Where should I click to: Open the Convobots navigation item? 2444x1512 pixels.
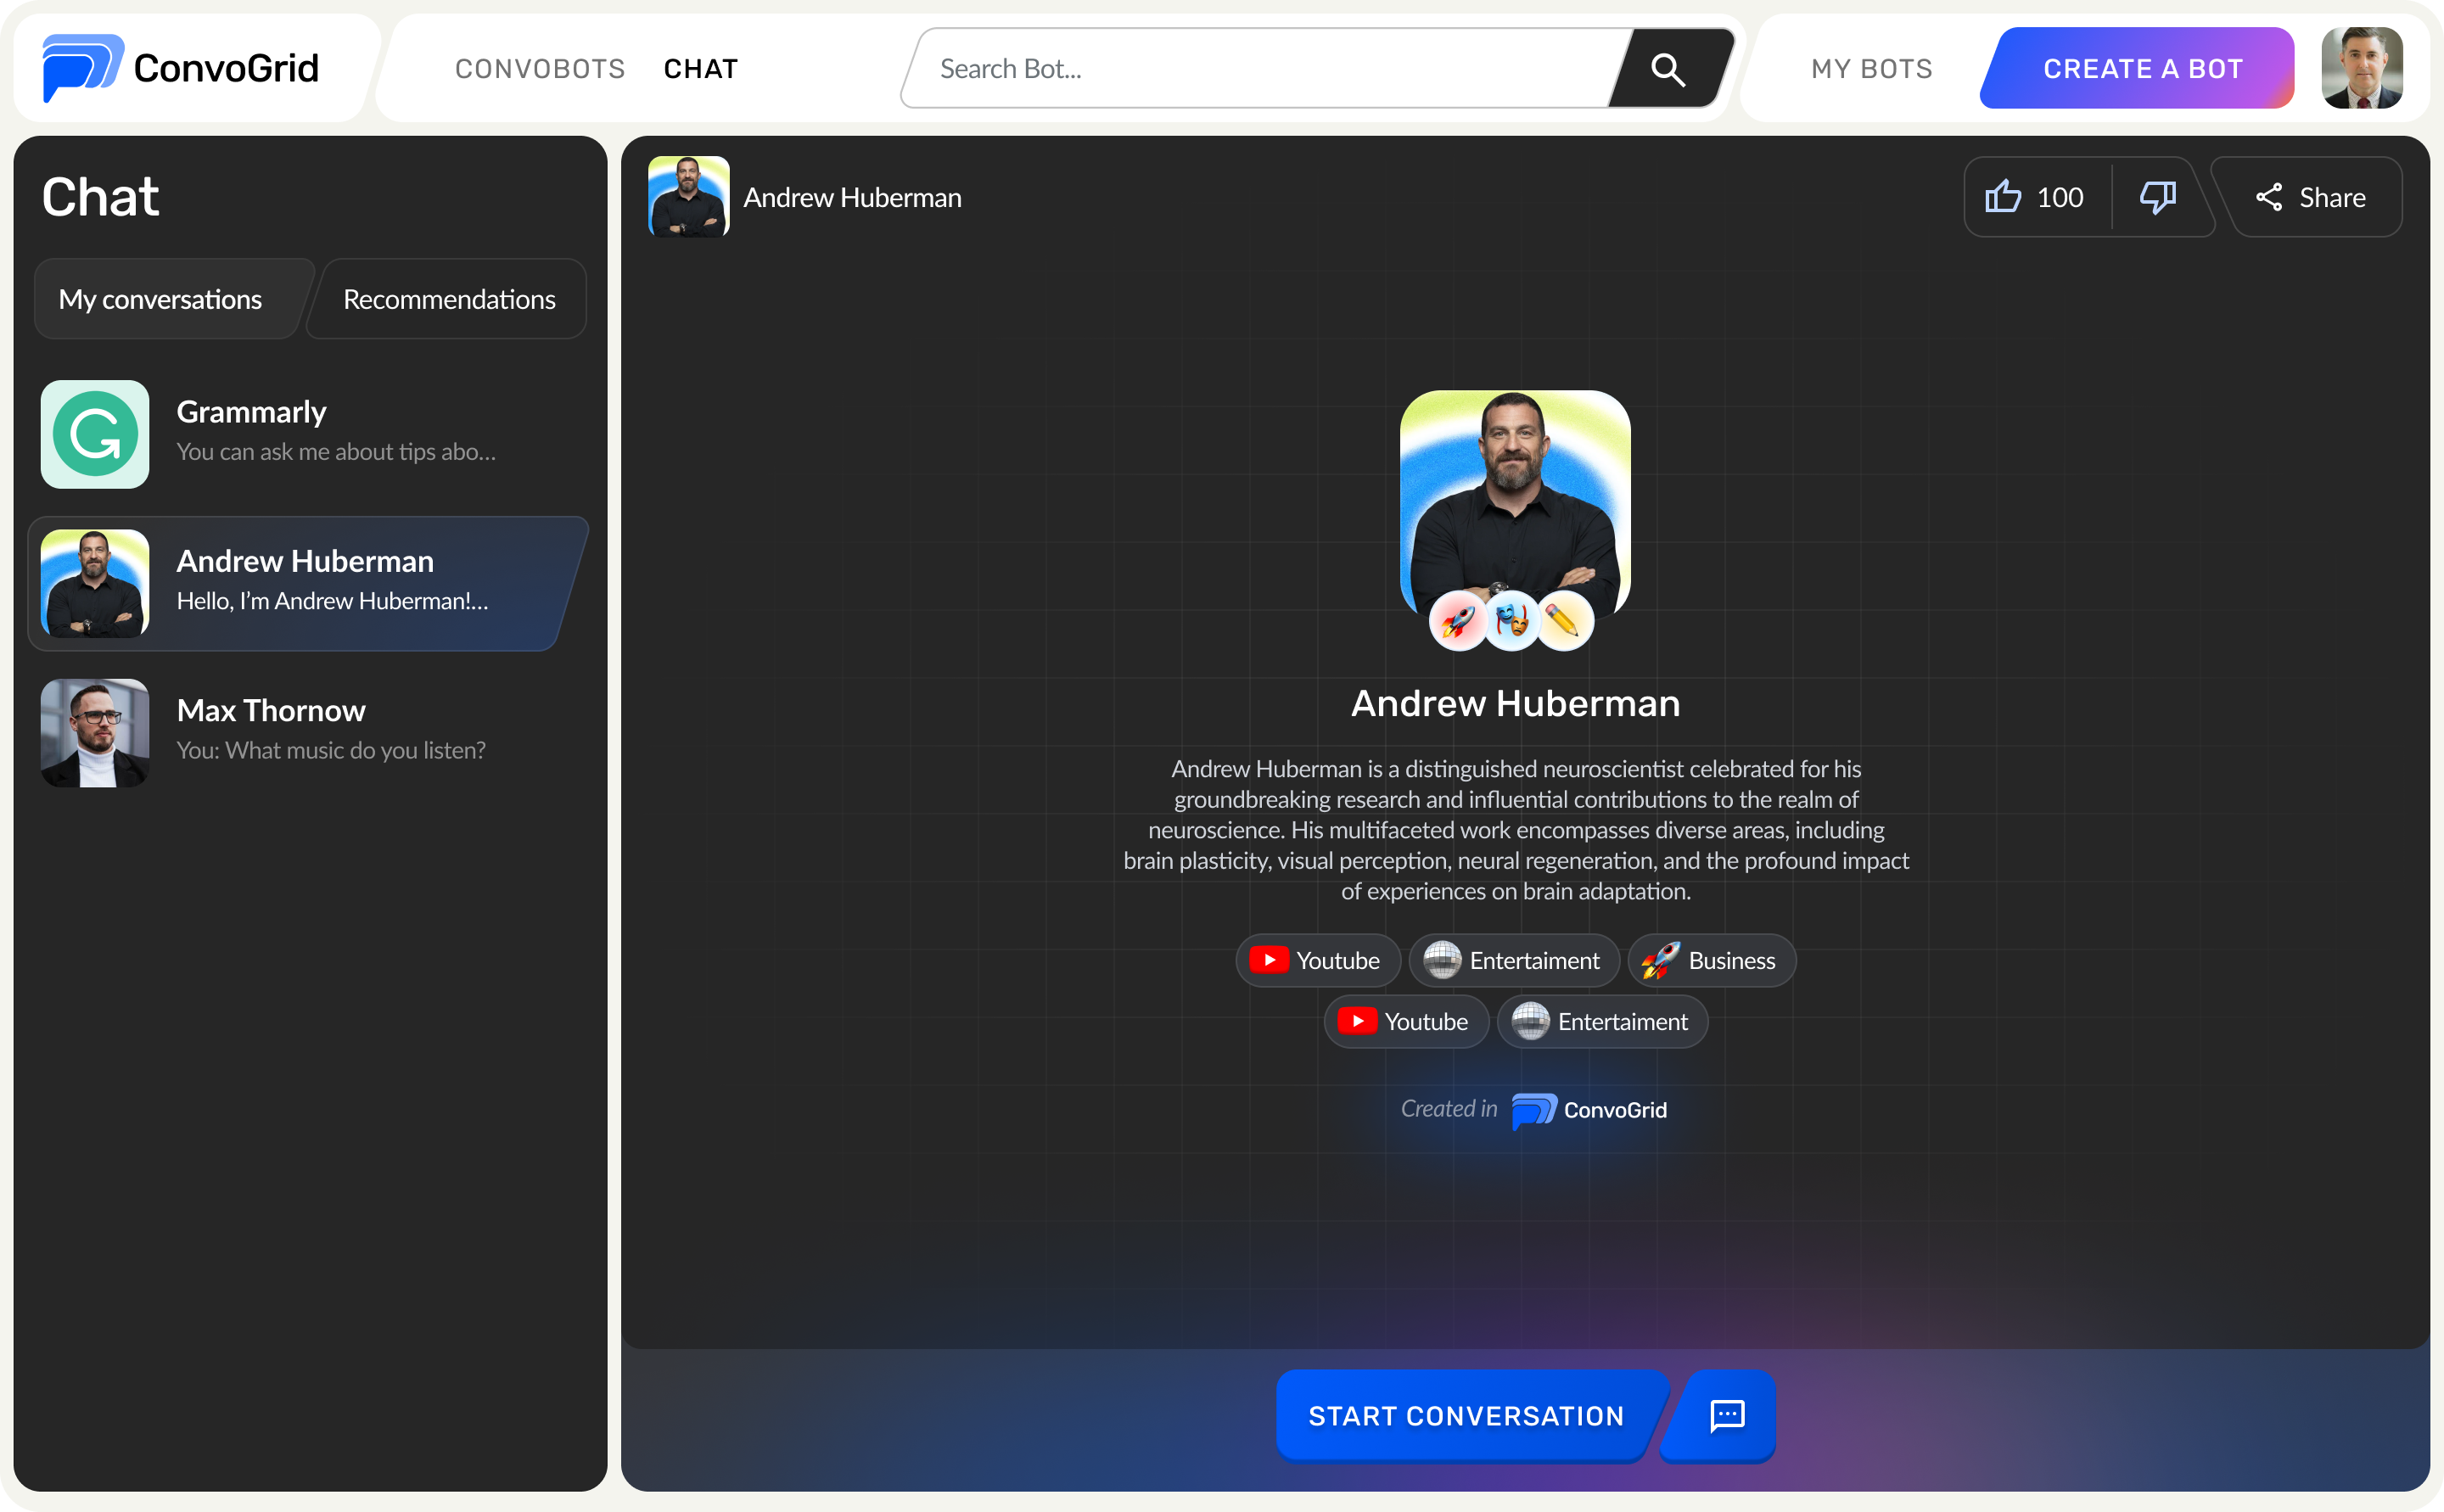[540, 69]
